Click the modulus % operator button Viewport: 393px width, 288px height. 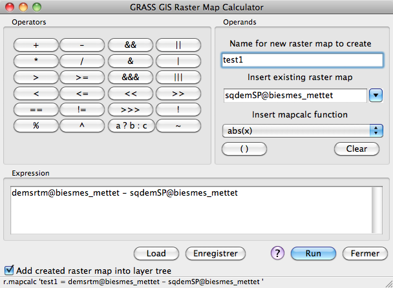pyautogui.click(x=36, y=125)
